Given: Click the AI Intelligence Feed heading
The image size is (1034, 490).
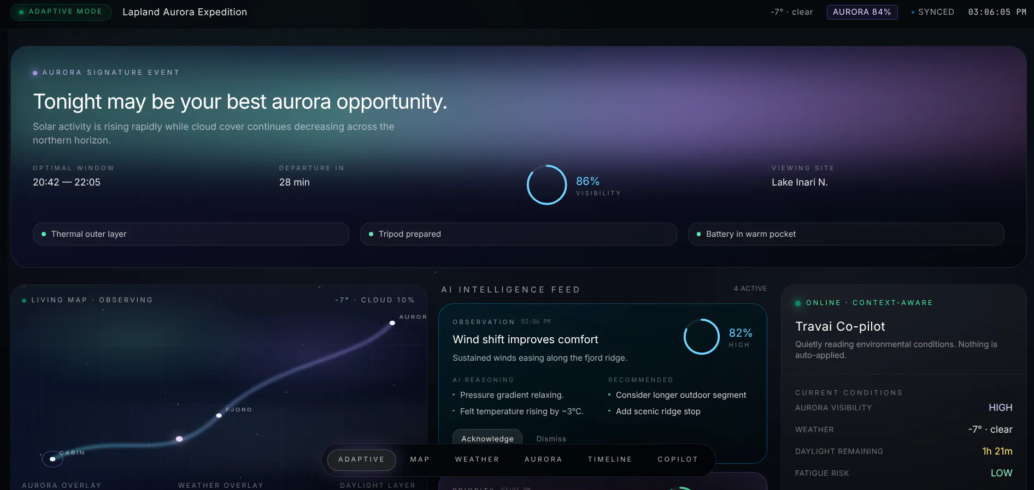Looking at the screenshot, I should tap(511, 290).
